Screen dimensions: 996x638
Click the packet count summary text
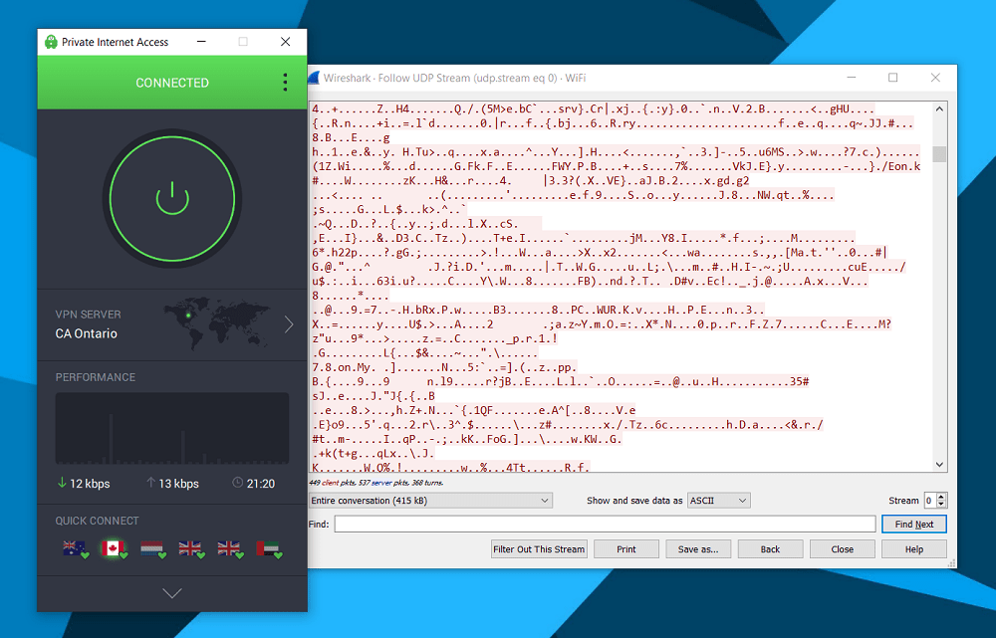376,483
